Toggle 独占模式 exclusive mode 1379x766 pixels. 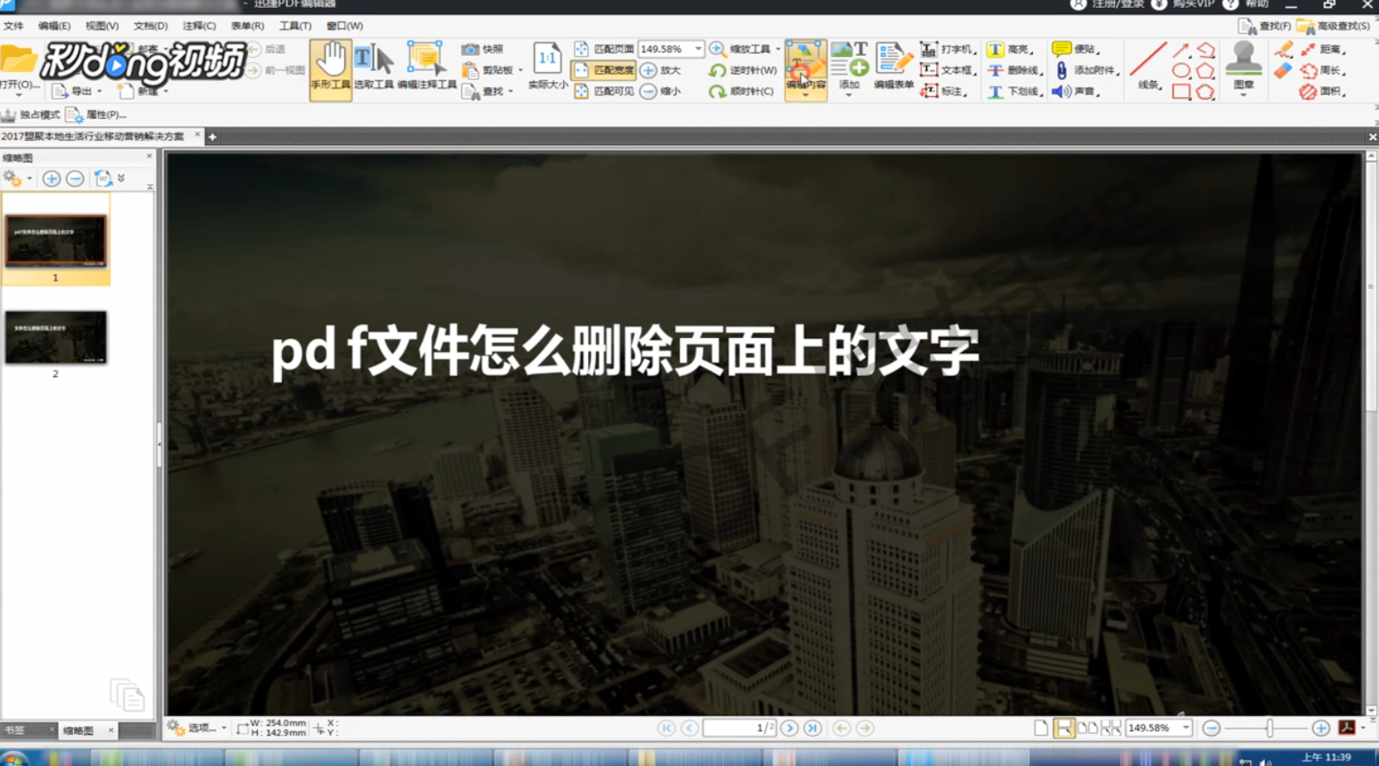(x=30, y=115)
